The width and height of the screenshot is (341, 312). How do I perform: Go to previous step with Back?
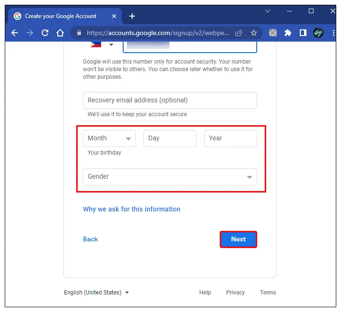[90, 239]
